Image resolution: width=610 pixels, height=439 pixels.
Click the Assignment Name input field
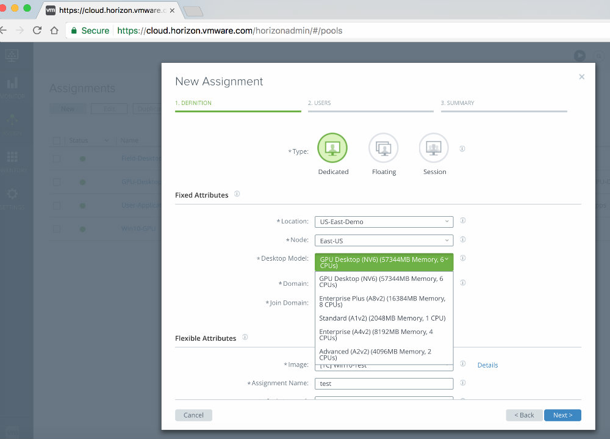point(384,383)
